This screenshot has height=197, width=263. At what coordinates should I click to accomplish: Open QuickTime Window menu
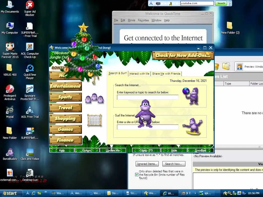point(156,20)
